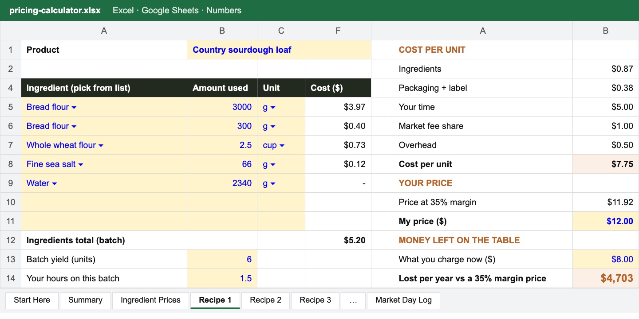Select the Price at 35% margin $11.92 value
This screenshot has width=639, height=319.
(x=605, y=202)
